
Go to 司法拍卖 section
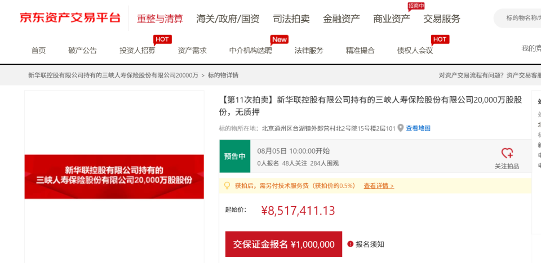click(x=291, y=19)
